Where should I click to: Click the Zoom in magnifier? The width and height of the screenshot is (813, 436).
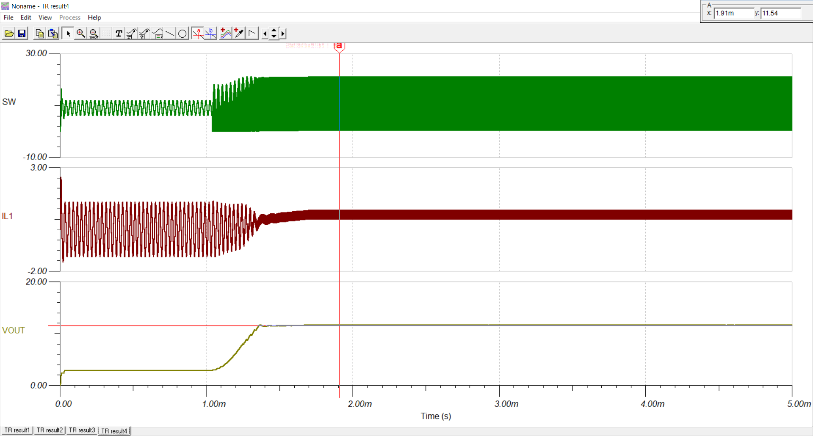[80, 33]
